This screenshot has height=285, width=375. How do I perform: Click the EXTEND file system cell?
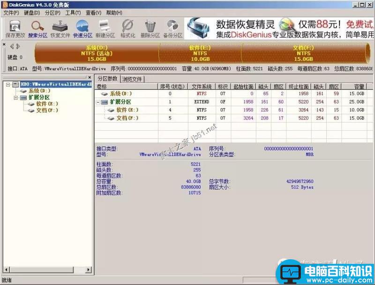202,102
